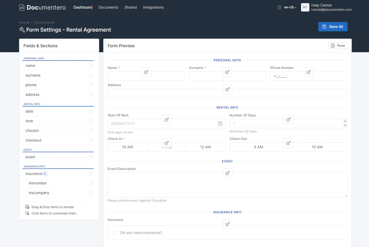Open the Documents menu item
The width and height of the screenshot is (369, 247).
[108, 7]
